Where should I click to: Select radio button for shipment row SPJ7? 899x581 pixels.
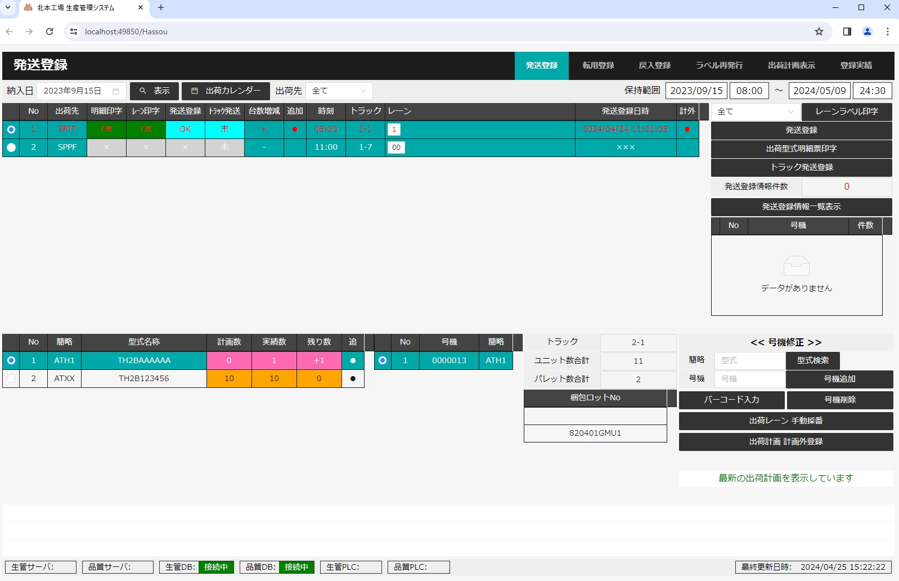click(11, 129)
